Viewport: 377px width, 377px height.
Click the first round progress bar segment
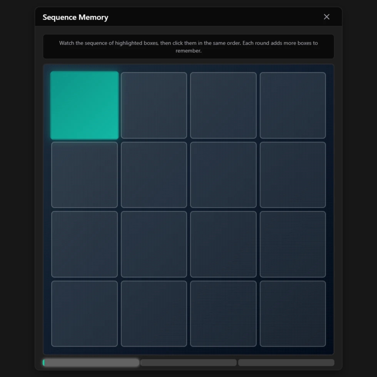pos(91,362)
